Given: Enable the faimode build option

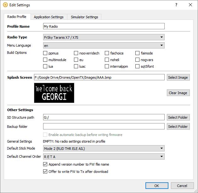Looking at the screenshot, I should click(137, 53).
